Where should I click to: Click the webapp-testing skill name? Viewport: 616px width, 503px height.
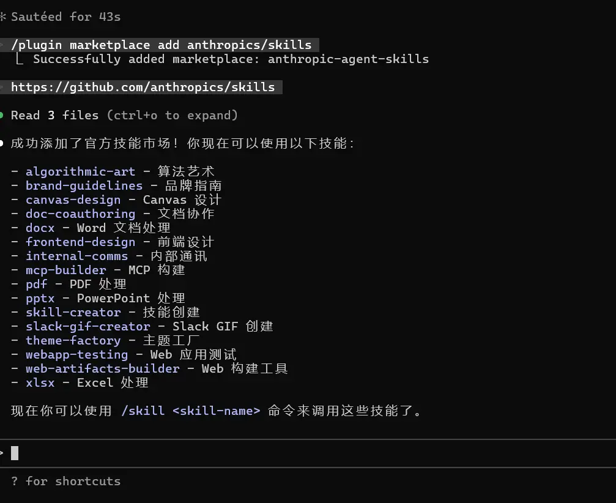pos(76,354)
